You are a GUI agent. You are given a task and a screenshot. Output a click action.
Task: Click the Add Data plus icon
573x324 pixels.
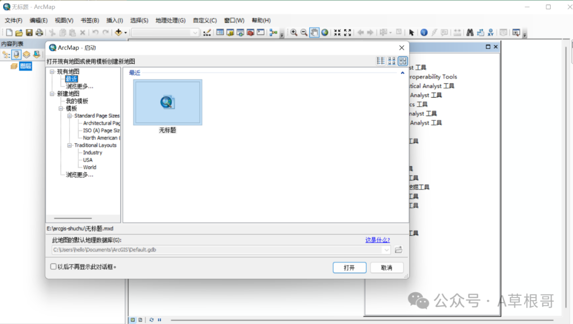tap(118, 32)
